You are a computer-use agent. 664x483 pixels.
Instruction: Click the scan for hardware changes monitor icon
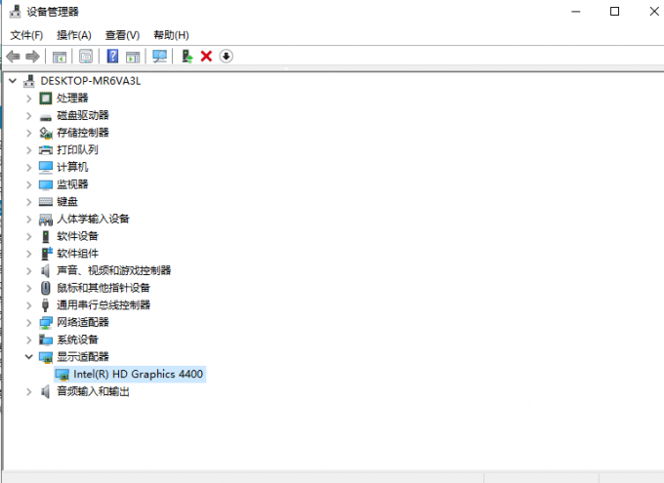point(160,57)
